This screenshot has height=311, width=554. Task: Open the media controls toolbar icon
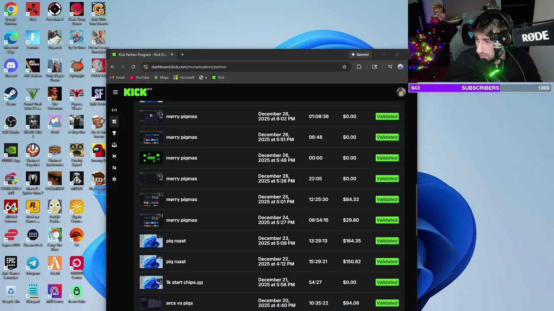(390, 67)
